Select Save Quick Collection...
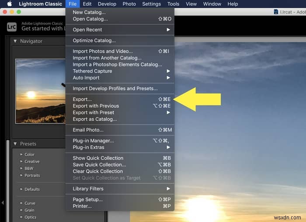The width and height of the screenshot is (306, 222). pyautogui.click(x=120, y=164)
